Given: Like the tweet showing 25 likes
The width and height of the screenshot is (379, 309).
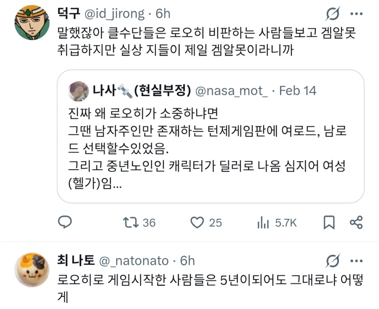Looking at the screenshot, I should click(199, 222).
